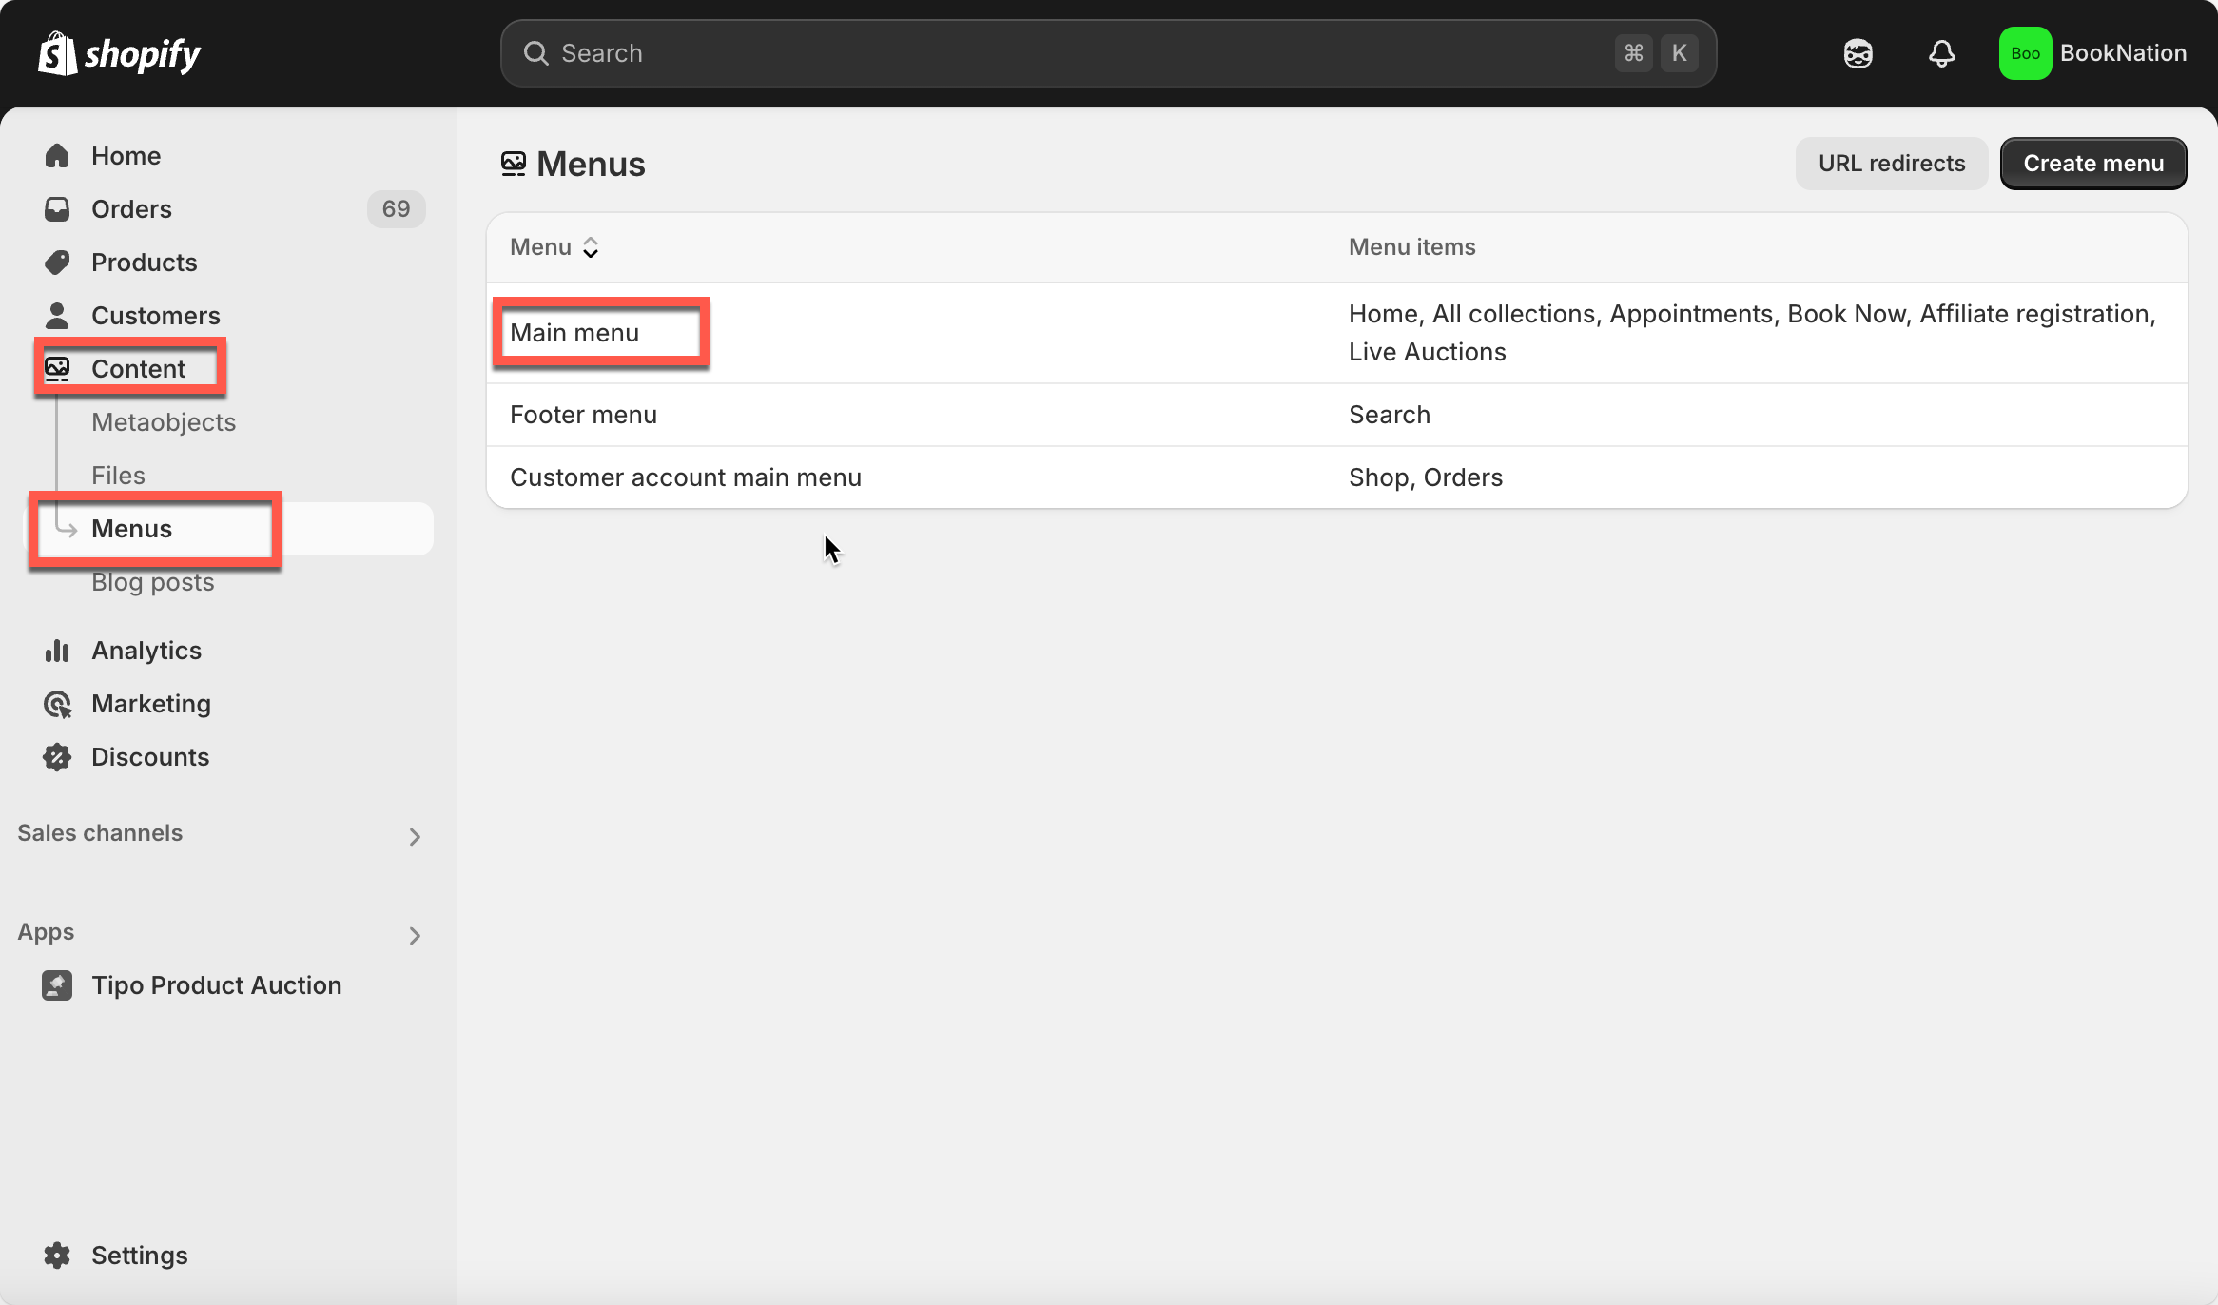Go to Metaobjects in Content

pyautogui.click(x=164, y=422)
